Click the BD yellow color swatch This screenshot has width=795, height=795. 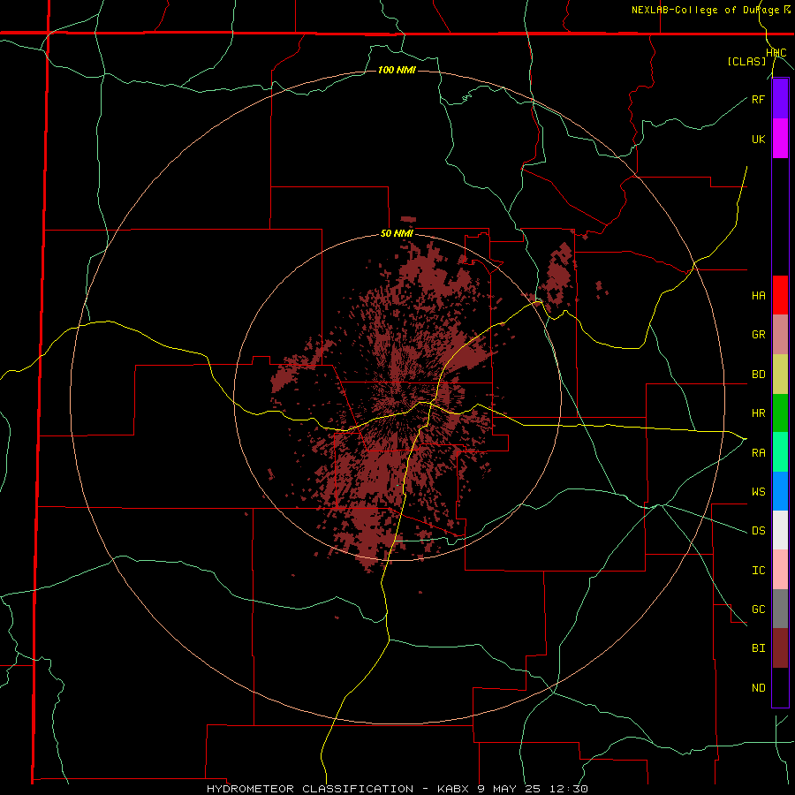[780, 375]
